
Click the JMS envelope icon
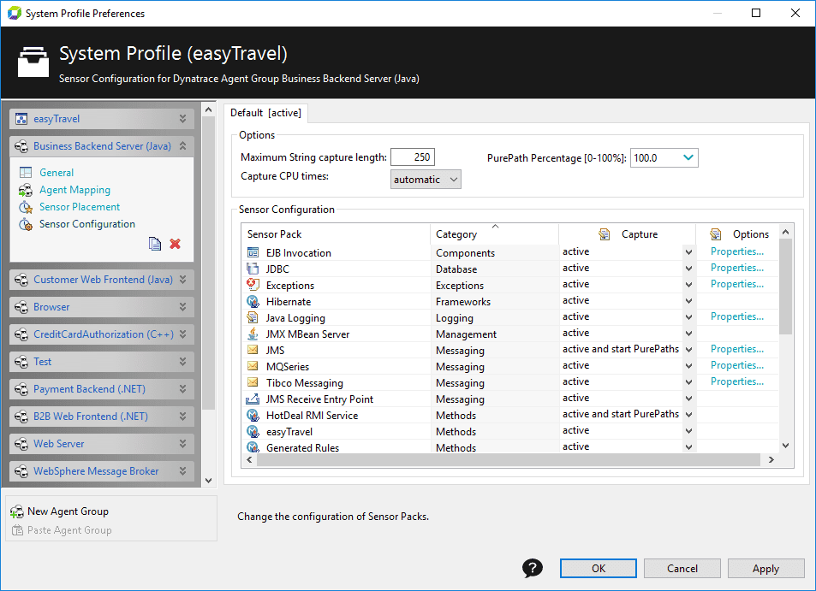(253, 350)
